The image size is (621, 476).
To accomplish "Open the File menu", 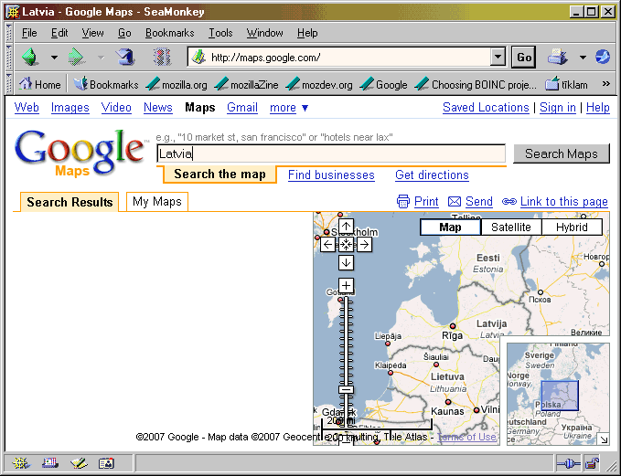I will tap(29, 33).
